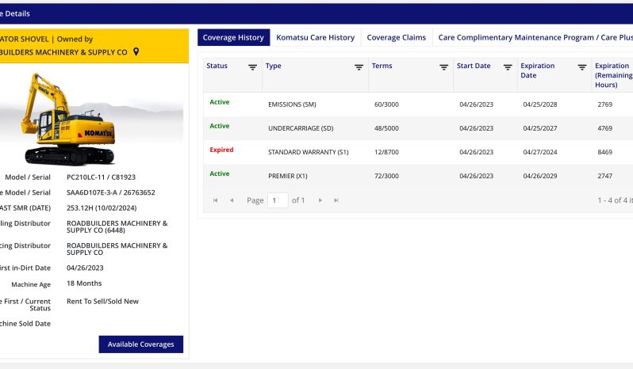This screenshot has width=633, height=369.
Task: Click the 48/5000 terms value
Action: (x=386, y=128)
